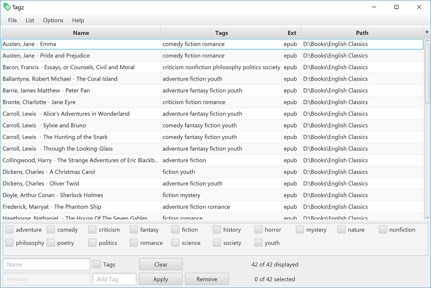Image resolution: width=431 pixels, height=288 pixels.
Task: Open the Help menu
Action: click(78, 20)
